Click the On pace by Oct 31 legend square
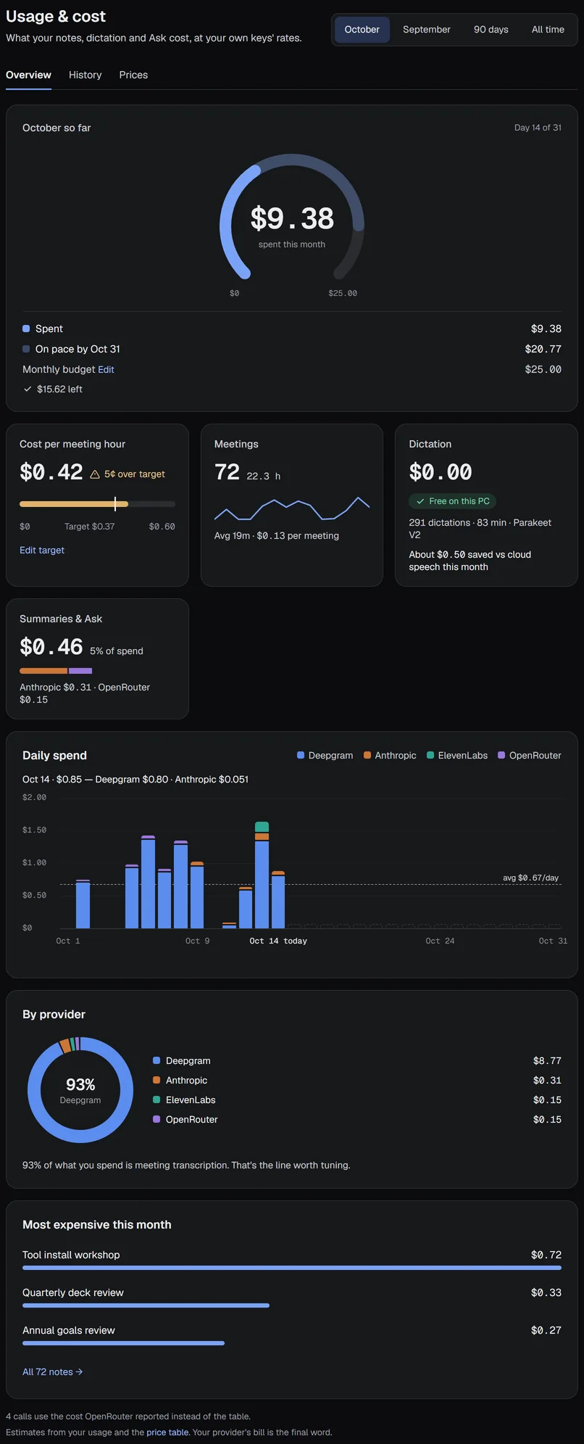This screenshot has height=1444, width=584. [26, 349]
